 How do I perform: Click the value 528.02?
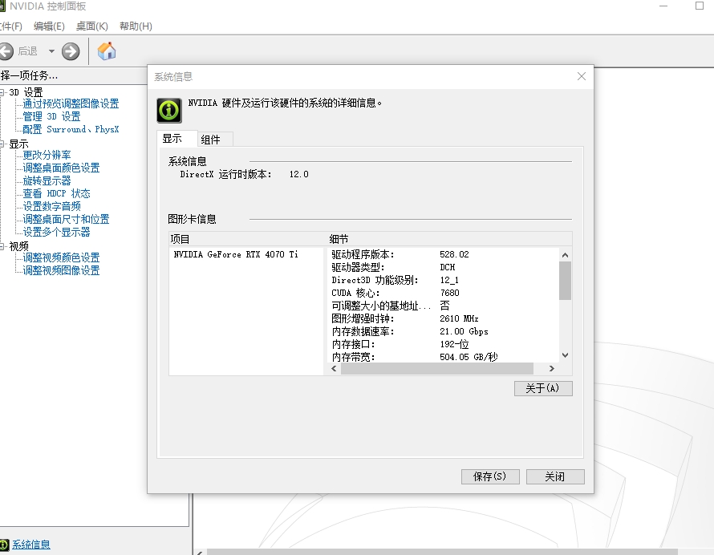(x=454, y=254)
